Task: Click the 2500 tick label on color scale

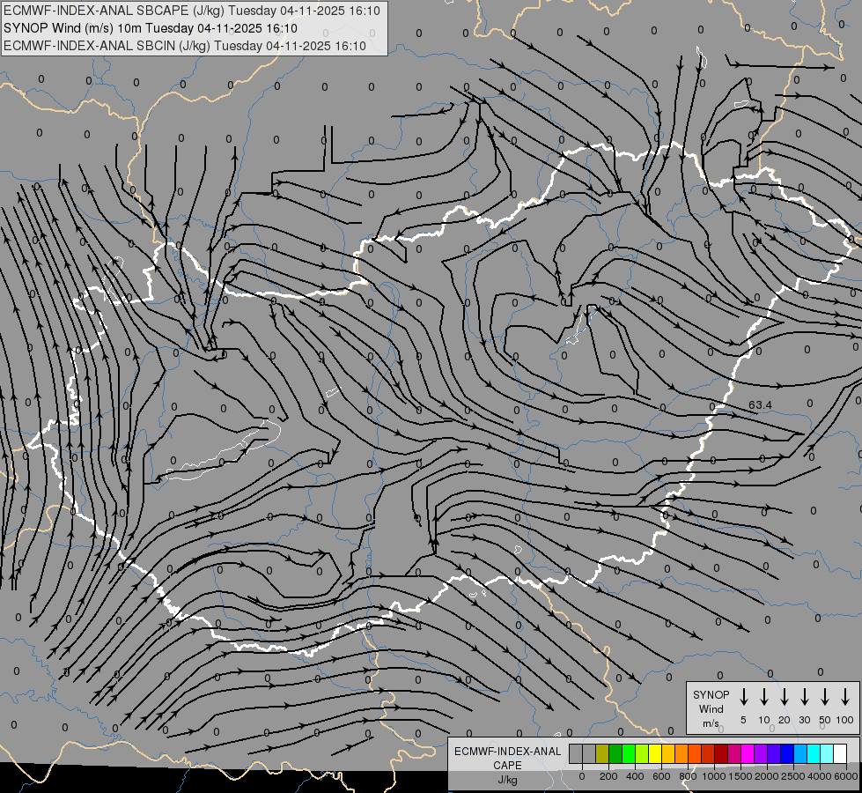Action: point(793,776)
